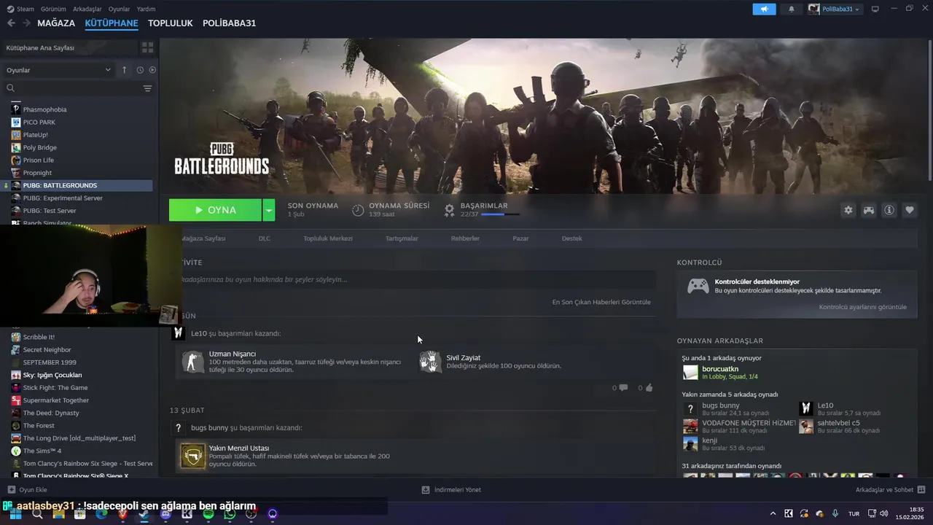Open the Tartışmalar tab
The width and height of the screenshot is (933, 525).
402,238
